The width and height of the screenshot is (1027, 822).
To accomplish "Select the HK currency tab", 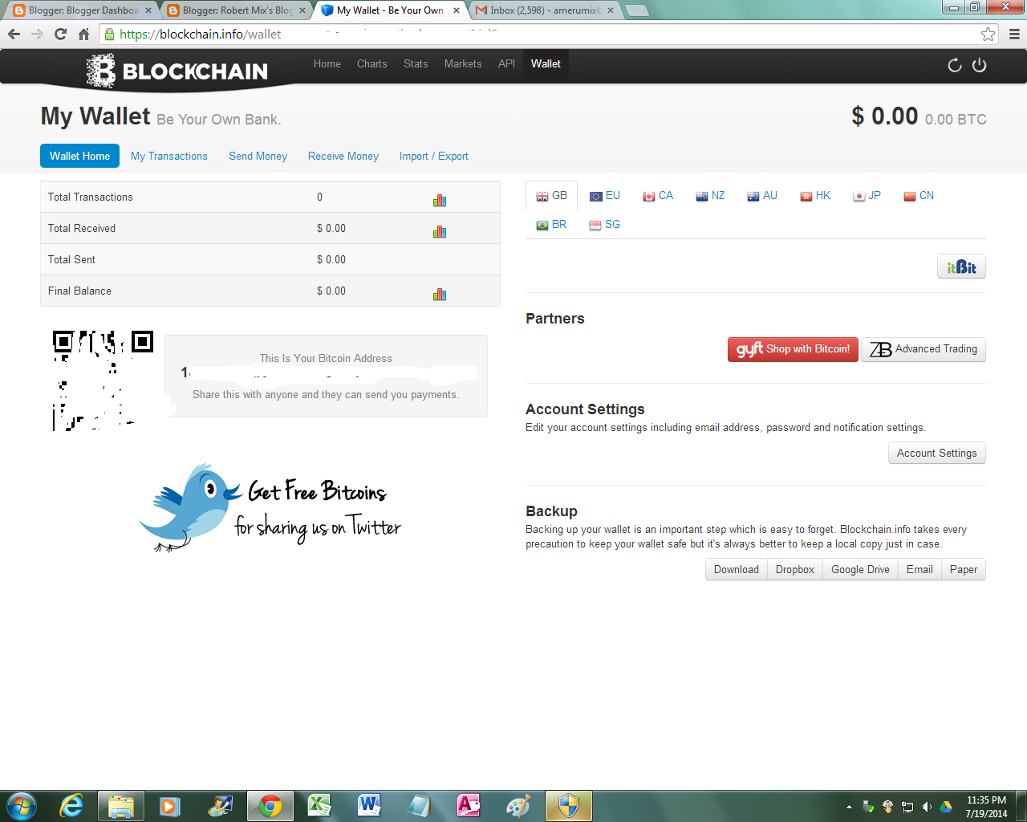I will click(815, 196).
